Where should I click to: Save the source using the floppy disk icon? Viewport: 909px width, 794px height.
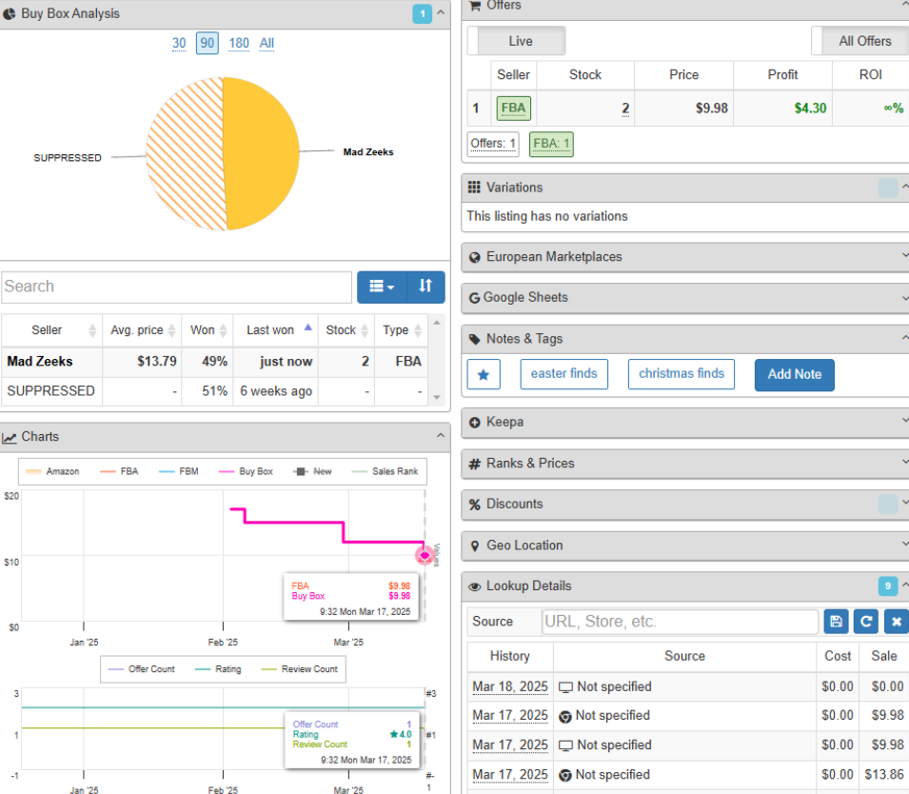[x=835, y=622]
